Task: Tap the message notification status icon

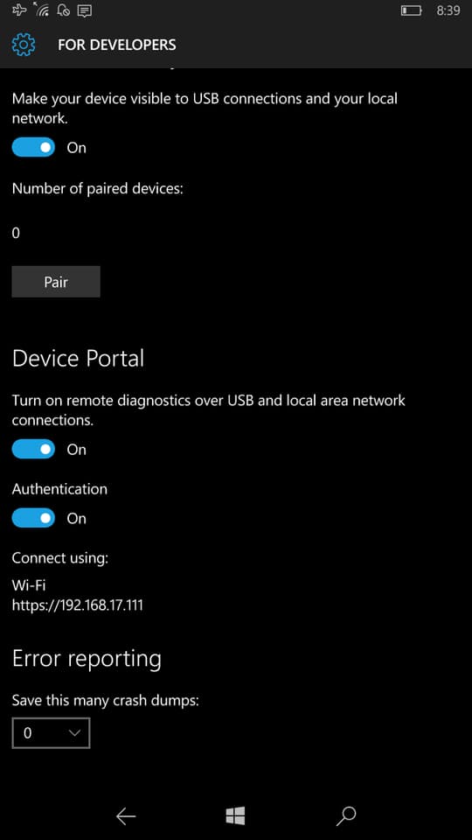Action: click(x=85, y=10)
